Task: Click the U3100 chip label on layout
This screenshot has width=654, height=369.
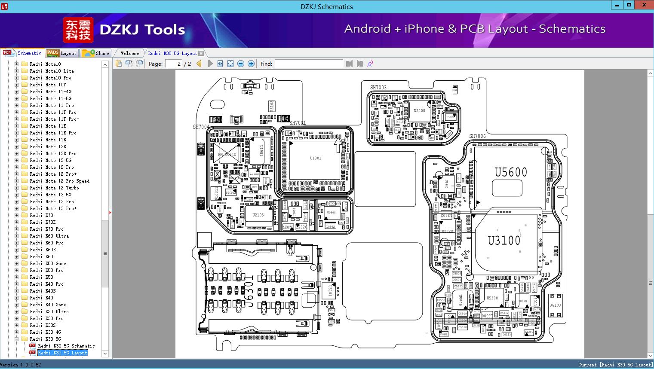Action: 504,240
